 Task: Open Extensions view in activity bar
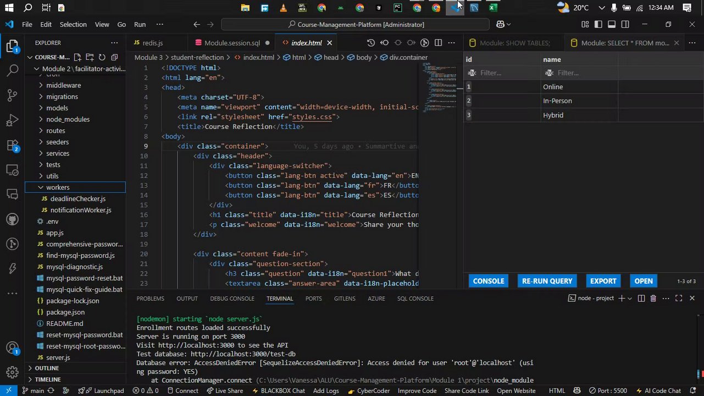[x=12, y=146]
